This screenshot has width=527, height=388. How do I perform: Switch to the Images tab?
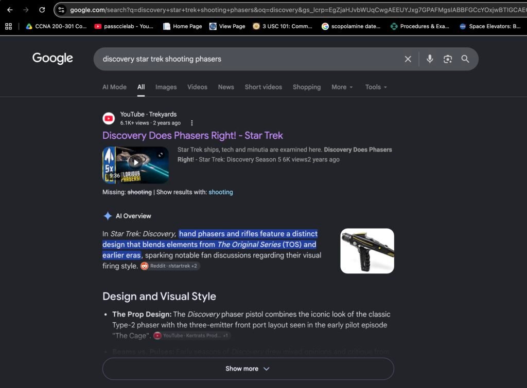click(x=166, y=87)
